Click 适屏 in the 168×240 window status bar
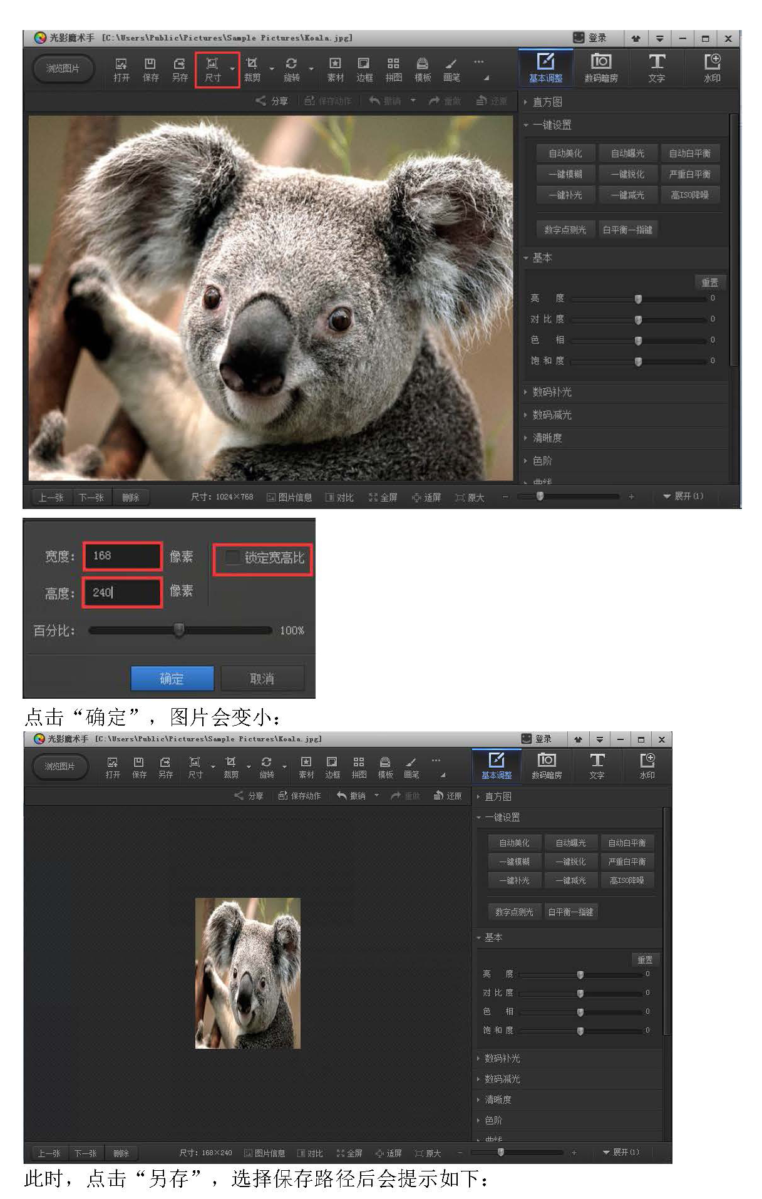The image size is (762, 1199). pos(388,1153)
